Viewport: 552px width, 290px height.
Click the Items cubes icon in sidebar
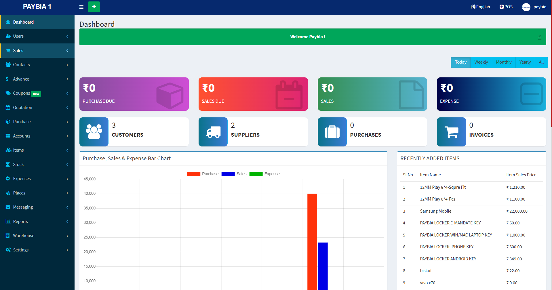tap(8, 150)
